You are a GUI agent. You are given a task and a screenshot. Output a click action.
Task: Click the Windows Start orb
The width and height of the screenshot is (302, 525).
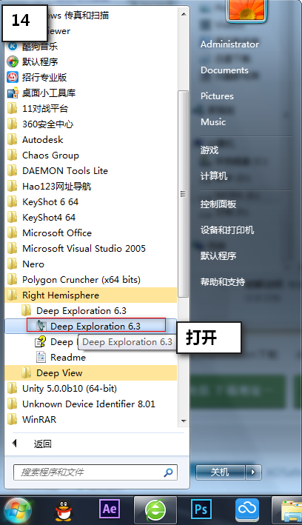pos(16,511)
